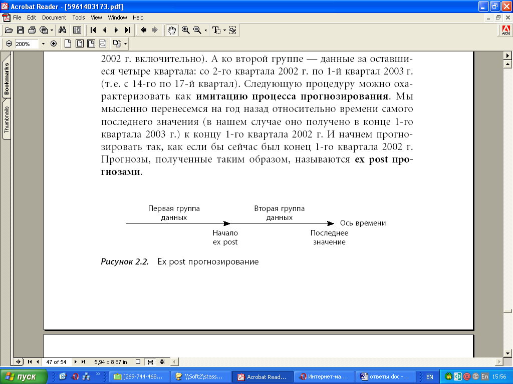This screenshot has height=384, width=513.
Task: Switch to ответы.doc Word taskbar window
Action: tap(385, 377)
